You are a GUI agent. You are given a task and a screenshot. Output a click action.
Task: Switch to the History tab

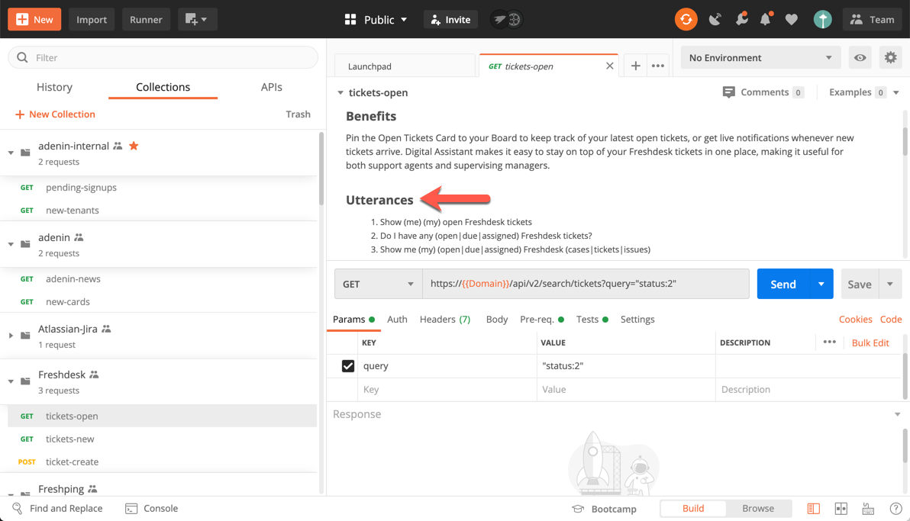54,87
